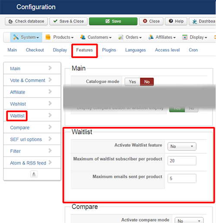216x223 pixels.
Task: Click the scroll-to-top arrow in side menu
Action: (x=34, y=174)
